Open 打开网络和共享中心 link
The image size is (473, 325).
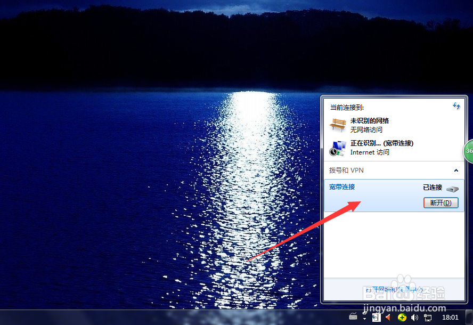pyautogui.click(x=393, y=289)
